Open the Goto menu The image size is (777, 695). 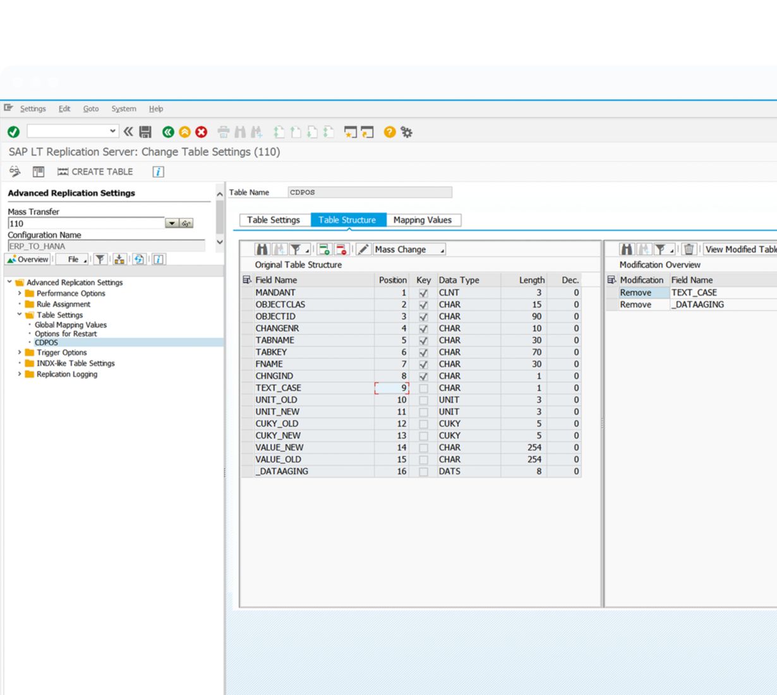pyautogui.click(x=91, y=109)
